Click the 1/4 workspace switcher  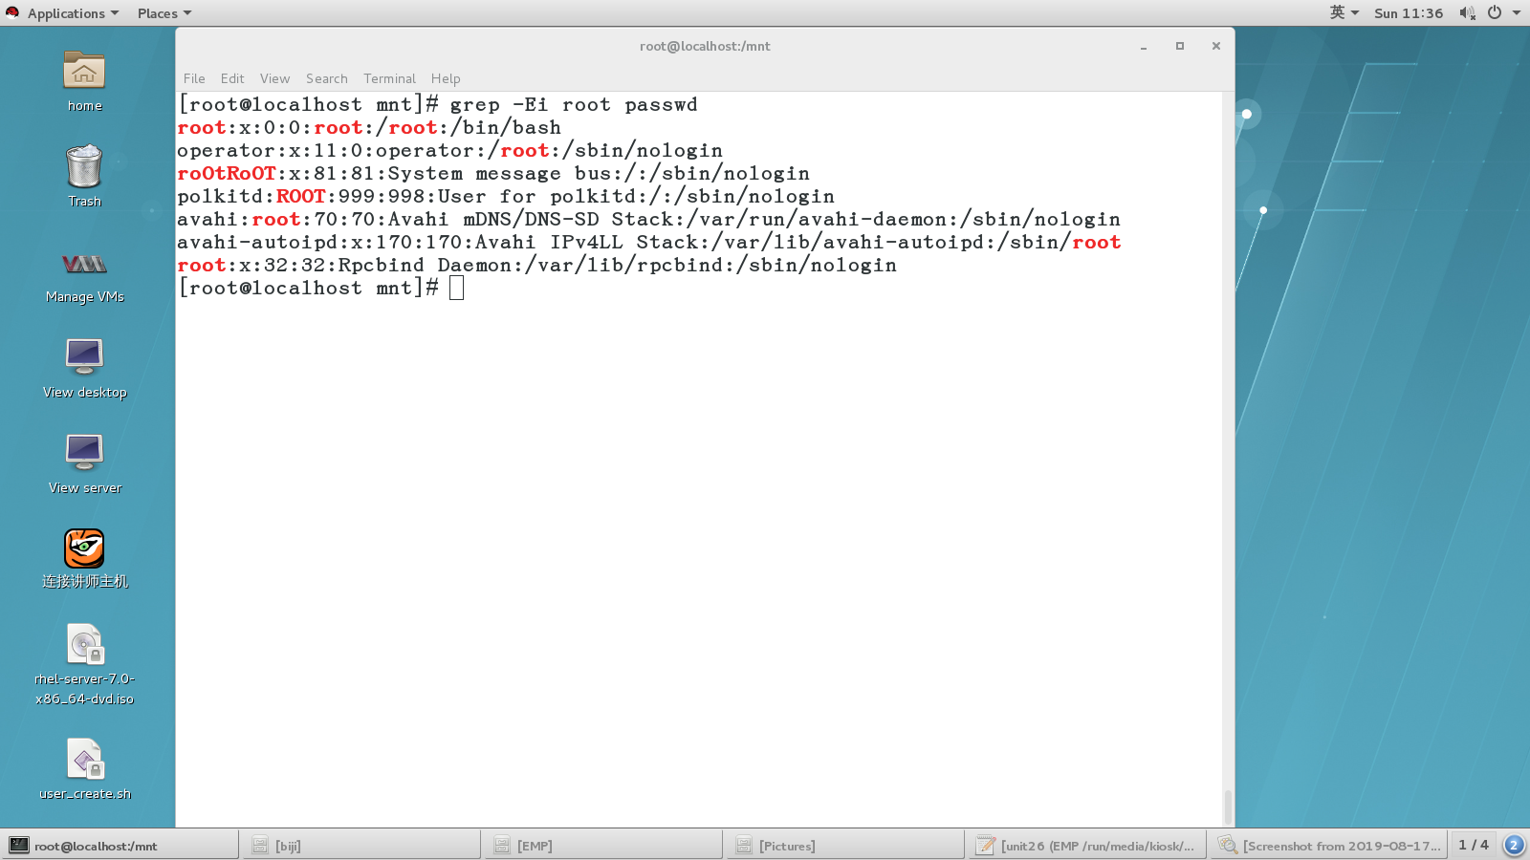[1473, 845]
